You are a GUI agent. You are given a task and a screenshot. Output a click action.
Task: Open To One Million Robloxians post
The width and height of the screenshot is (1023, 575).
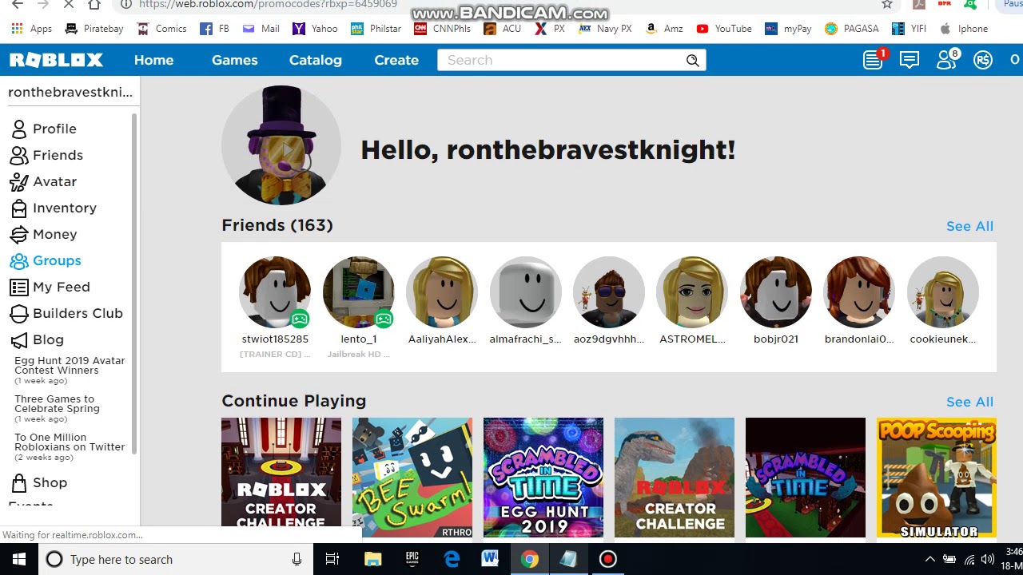(x=70, y=442)
